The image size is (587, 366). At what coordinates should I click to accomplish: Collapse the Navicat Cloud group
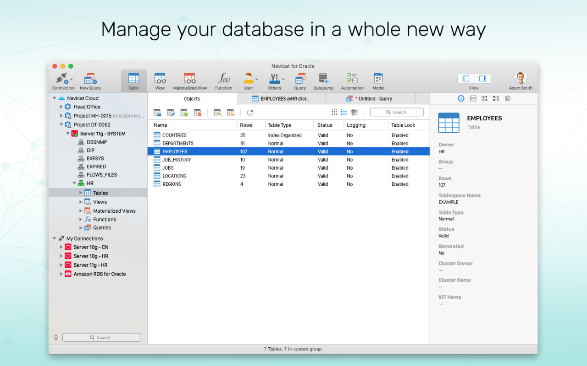coord(55,98)
